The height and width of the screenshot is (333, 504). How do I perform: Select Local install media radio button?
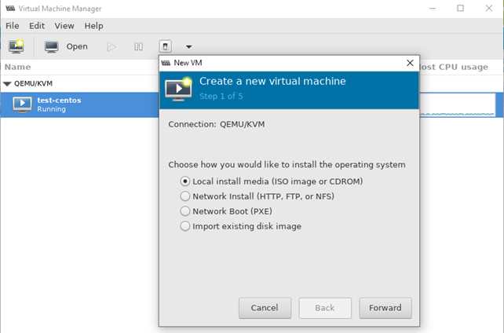(x=184, y=181)
